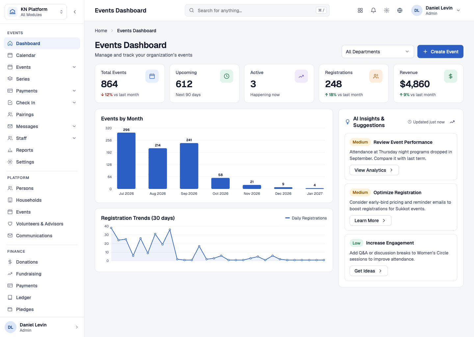This screenshot has width=474, height=337.
Task: Click the Active trend icon
Action: tap(301, 76)
